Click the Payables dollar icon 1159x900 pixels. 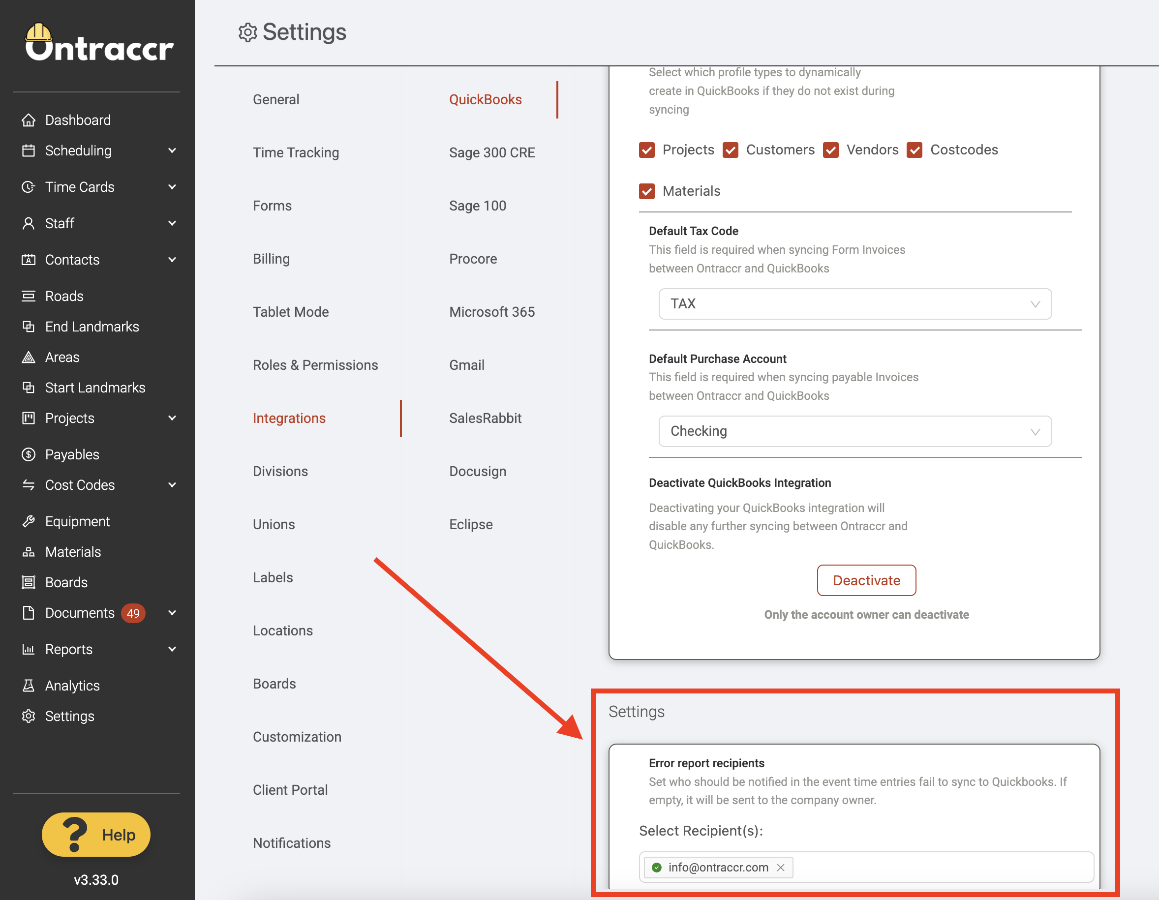(x=29, y=454)
